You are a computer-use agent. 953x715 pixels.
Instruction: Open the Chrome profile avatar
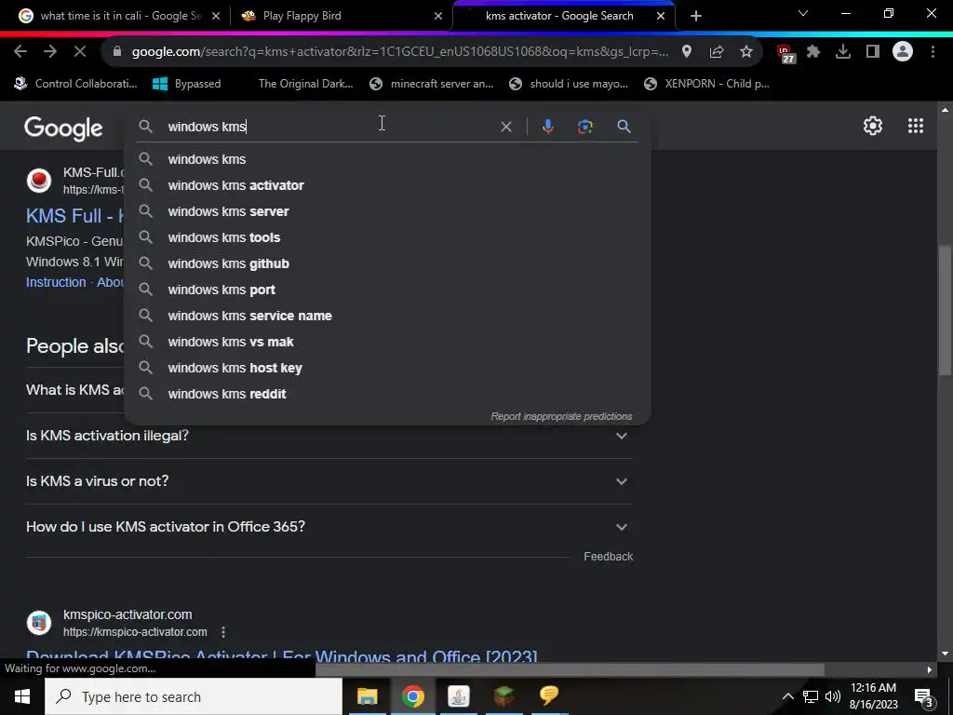[903, 52]
